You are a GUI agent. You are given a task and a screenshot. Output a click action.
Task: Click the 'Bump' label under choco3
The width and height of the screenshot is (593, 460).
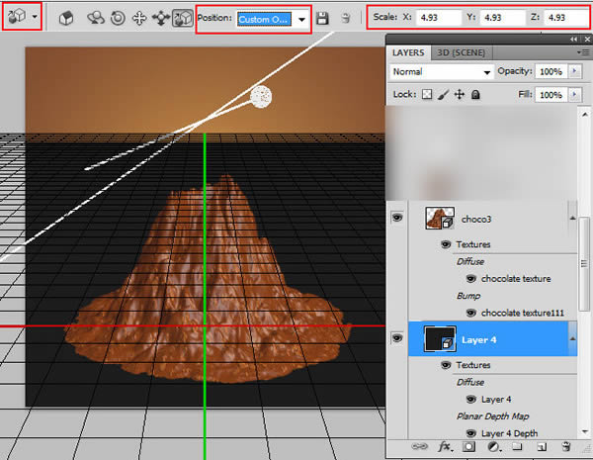pyautogui.click(x=468, y=296)
